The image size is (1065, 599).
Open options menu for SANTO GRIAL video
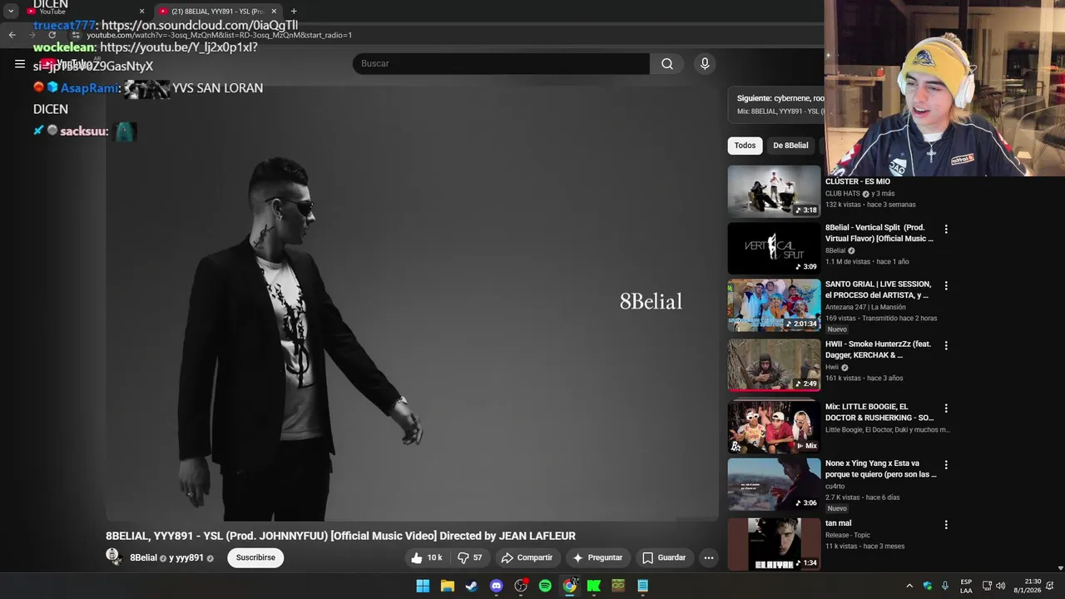point(945,285)
